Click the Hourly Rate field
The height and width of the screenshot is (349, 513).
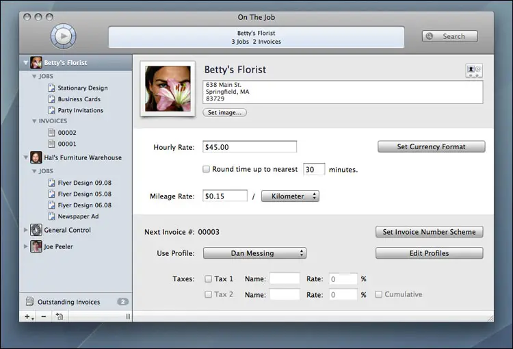(x=250, y=146)
